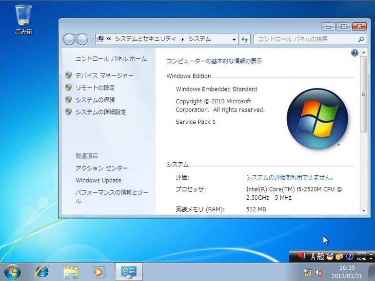This screenshot has width=375, height=281.
Task: Click the 512 MB RAM value
Action: point(256,209)
